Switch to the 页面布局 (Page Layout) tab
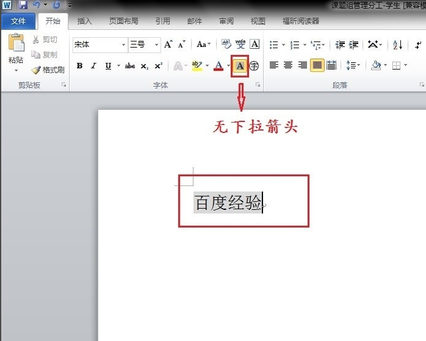 pyautogui.click(x=124, y=21)
